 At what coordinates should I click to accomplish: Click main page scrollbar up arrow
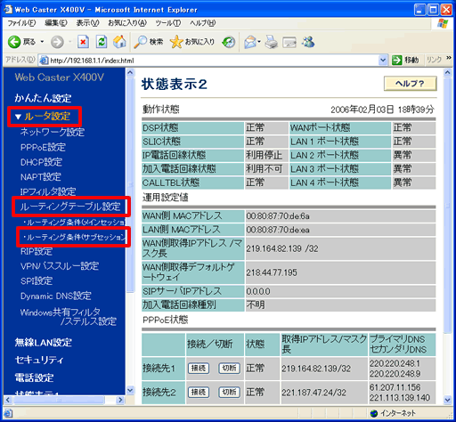pos(447,72)
